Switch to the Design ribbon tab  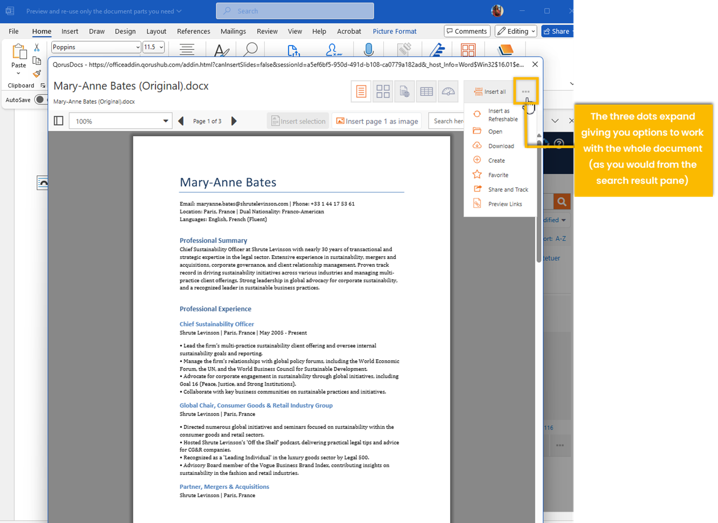[x=125, y=31]
